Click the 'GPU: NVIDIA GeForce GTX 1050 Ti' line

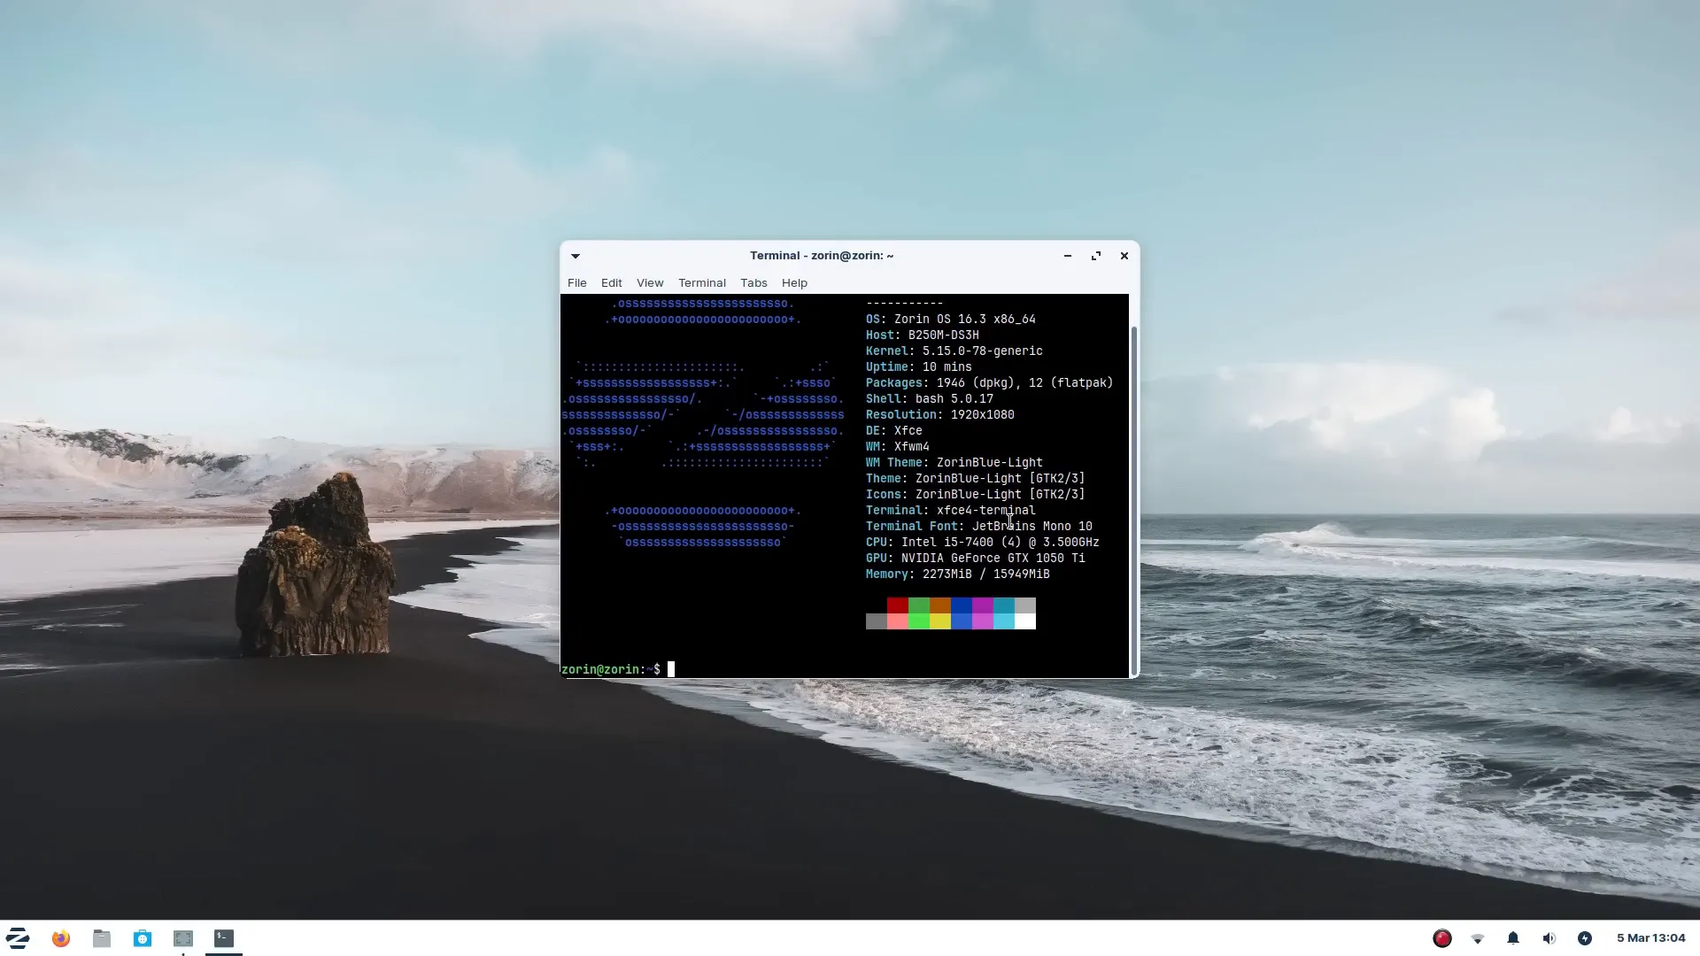click(x=976, y=559)
